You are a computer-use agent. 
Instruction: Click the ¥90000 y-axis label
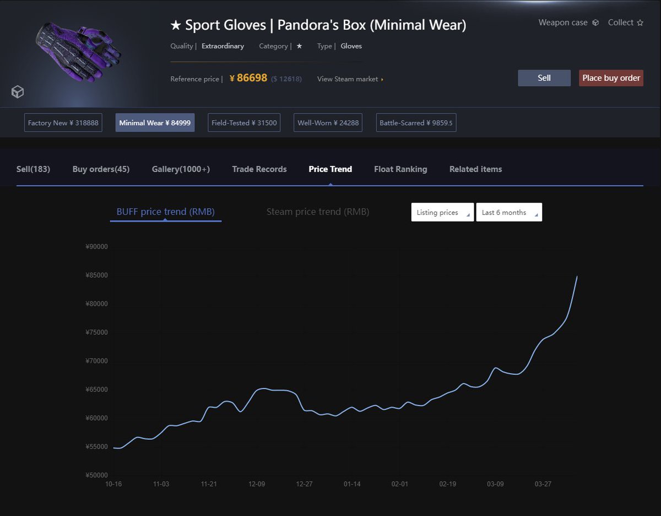coord(96,247)
